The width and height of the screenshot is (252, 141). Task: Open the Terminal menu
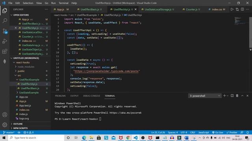(x=63, y=3)
